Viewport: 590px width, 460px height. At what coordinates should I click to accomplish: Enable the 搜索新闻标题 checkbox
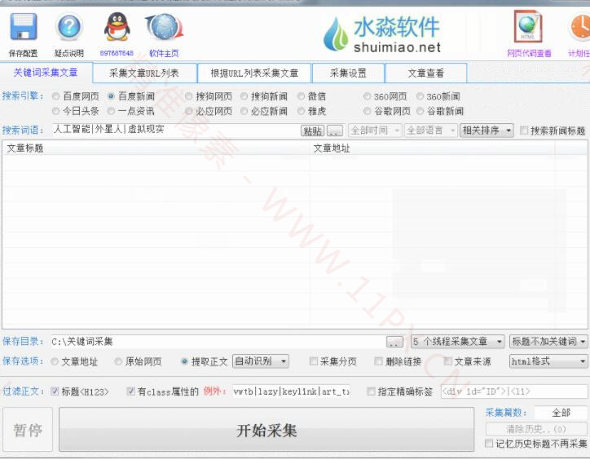[524, 130]
